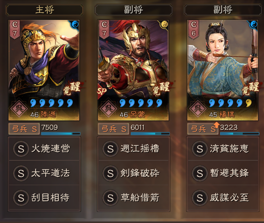Select the 陸遜 general card portrait
This screenshot has height=223, width=264.
point(44,70)
